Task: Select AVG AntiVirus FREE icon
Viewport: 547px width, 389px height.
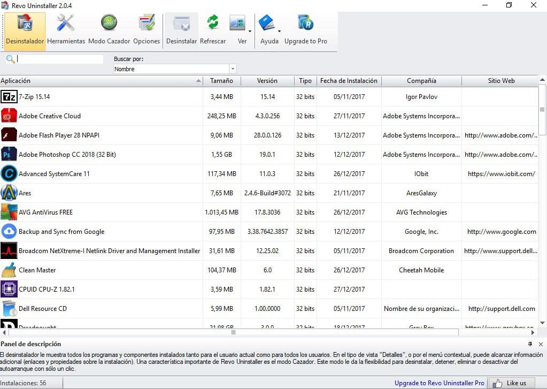Action: click(9, 212)
